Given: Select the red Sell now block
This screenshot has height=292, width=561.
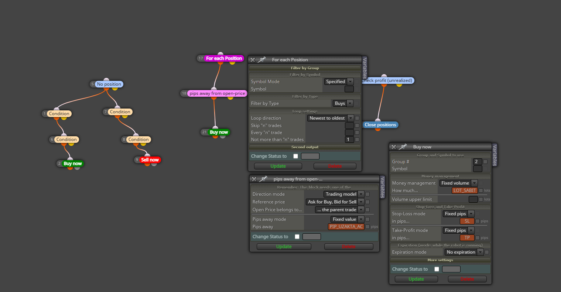Looking at the screenshot, I should pos(150,160).
